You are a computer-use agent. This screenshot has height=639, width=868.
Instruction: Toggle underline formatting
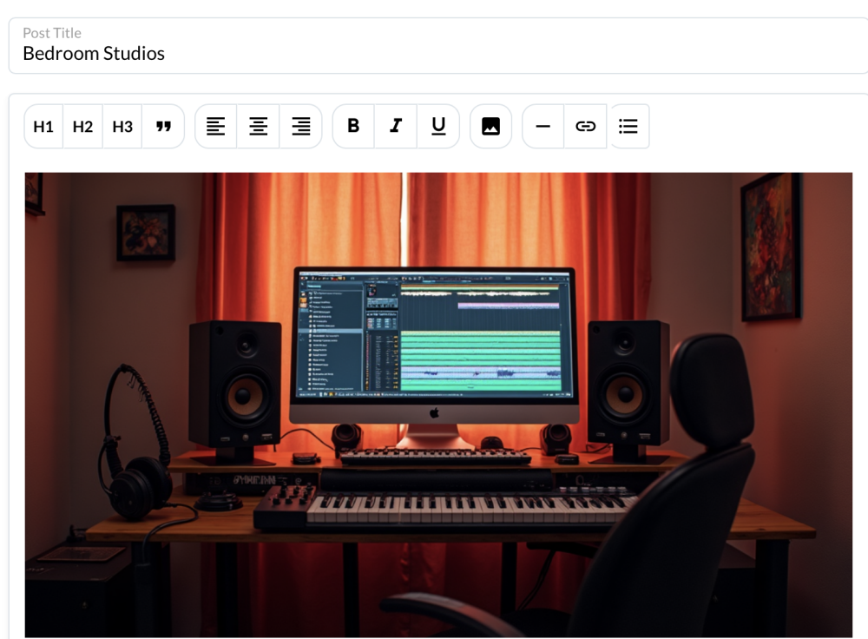click(438, 127)
